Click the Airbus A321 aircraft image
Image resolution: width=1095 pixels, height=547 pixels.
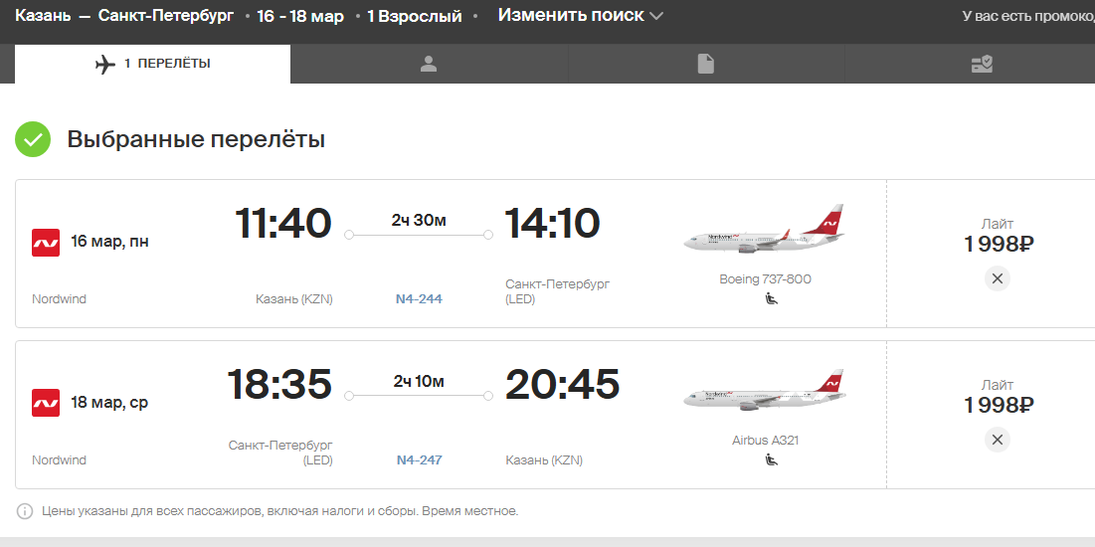tap(764, 392)
